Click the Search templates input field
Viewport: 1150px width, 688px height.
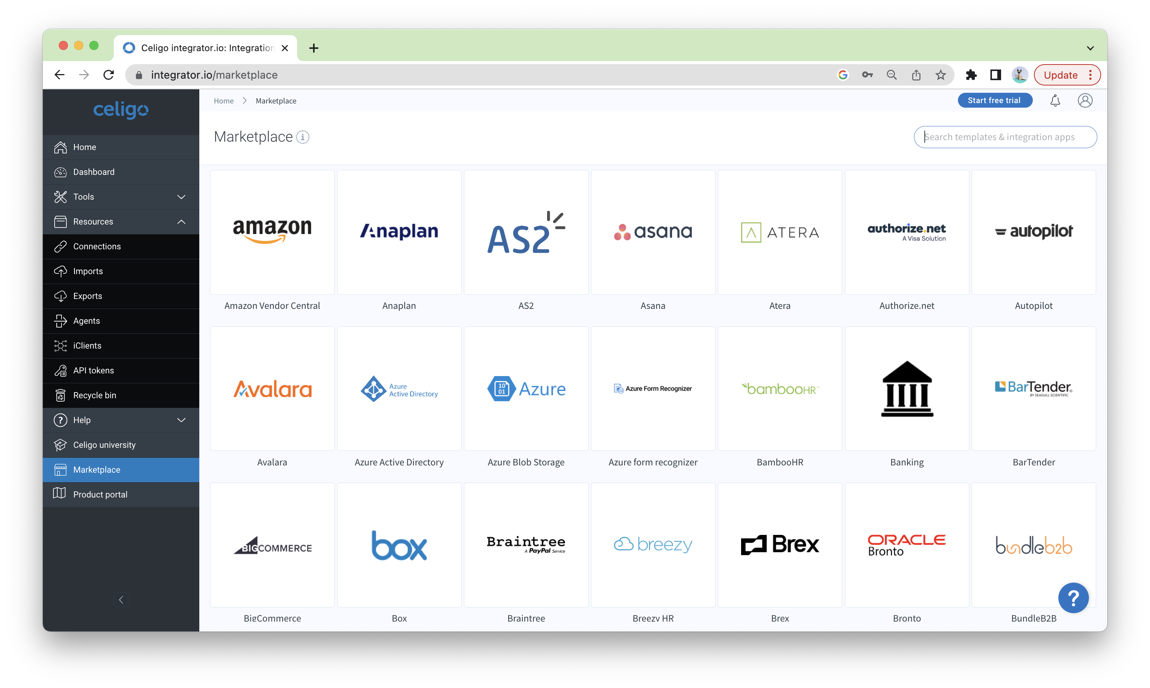tap(1005, 137)
